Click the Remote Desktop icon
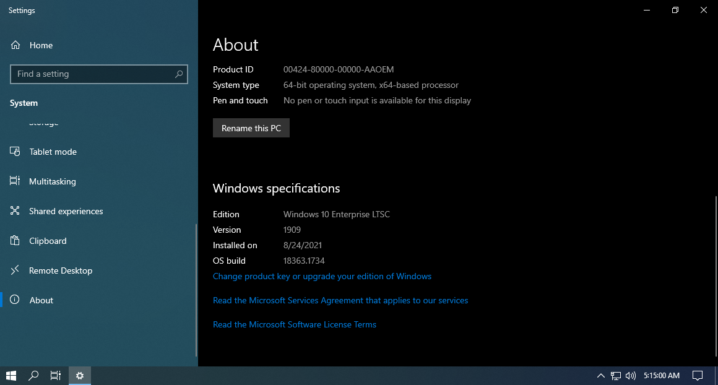Viewport: 718px width, 385px height. tap(15, 270)
